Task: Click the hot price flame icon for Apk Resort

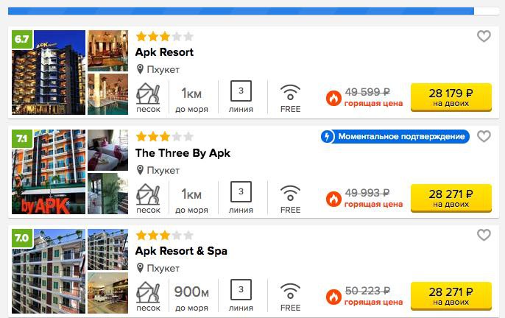Action: [x=333, y=98]
